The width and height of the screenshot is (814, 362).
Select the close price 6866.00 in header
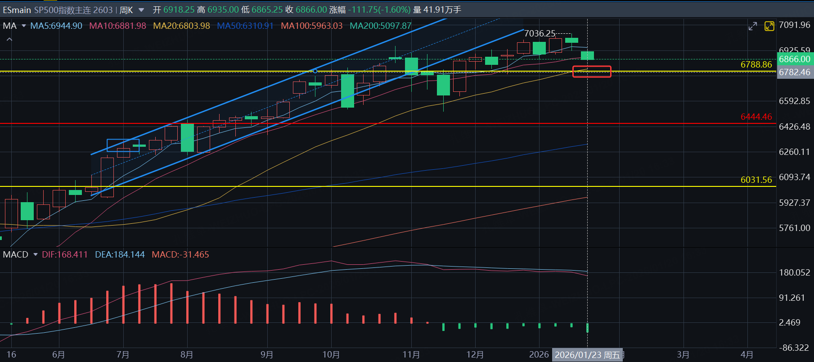pyautogui.click(x=311, y=10)
